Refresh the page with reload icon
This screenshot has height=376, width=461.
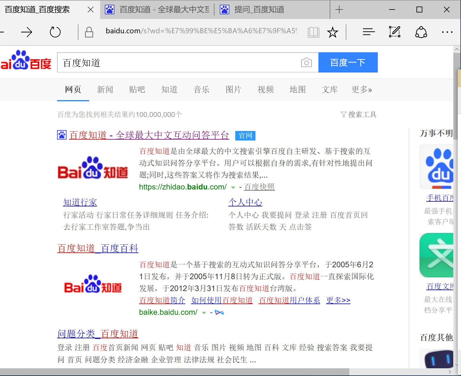pos(55,32)
